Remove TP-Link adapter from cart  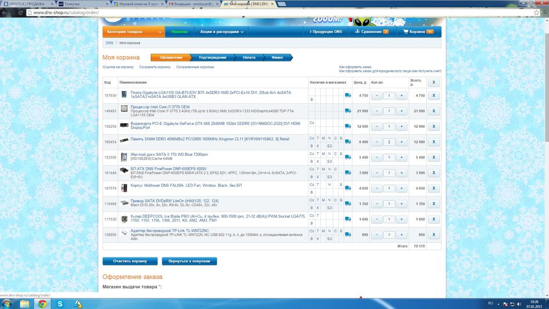[x=434, y=235]
